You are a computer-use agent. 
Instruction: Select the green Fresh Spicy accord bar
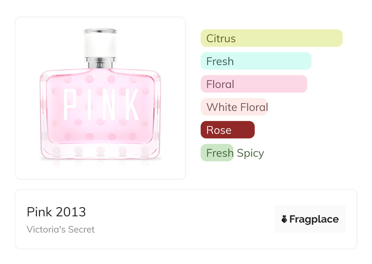coord(217,153)
